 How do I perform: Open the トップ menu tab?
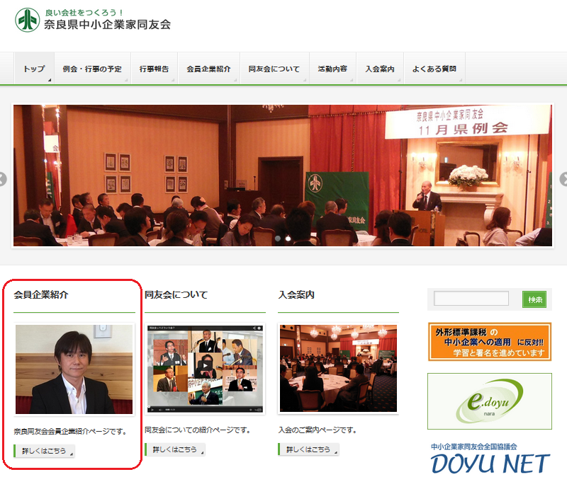pos(33,69)
